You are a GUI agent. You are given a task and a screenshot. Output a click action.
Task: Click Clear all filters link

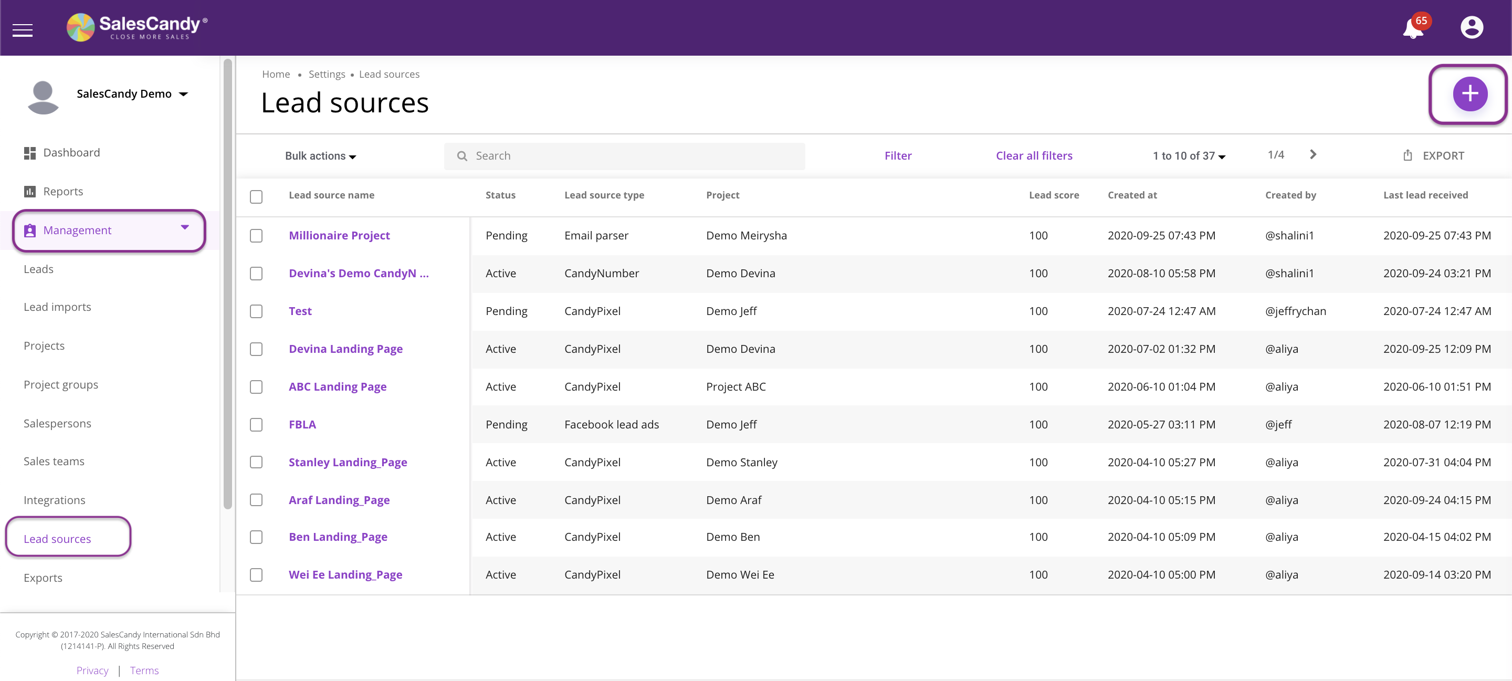coord(1034,155)
